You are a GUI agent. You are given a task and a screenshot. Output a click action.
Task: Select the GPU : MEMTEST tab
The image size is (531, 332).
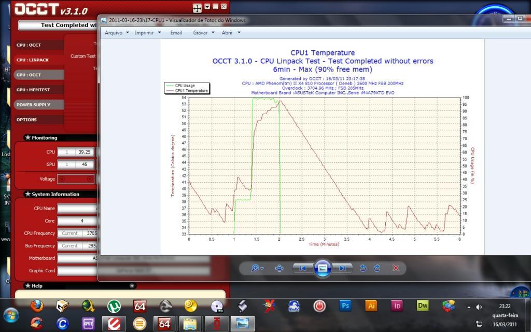click(39, 90)
